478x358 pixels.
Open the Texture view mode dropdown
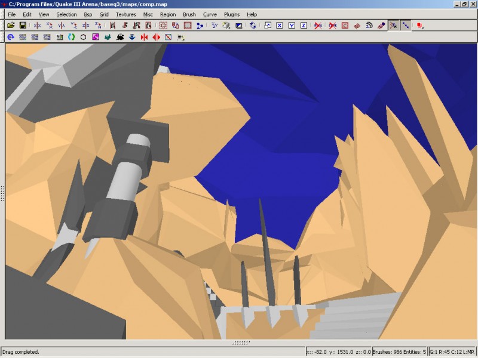click(226, 26)
